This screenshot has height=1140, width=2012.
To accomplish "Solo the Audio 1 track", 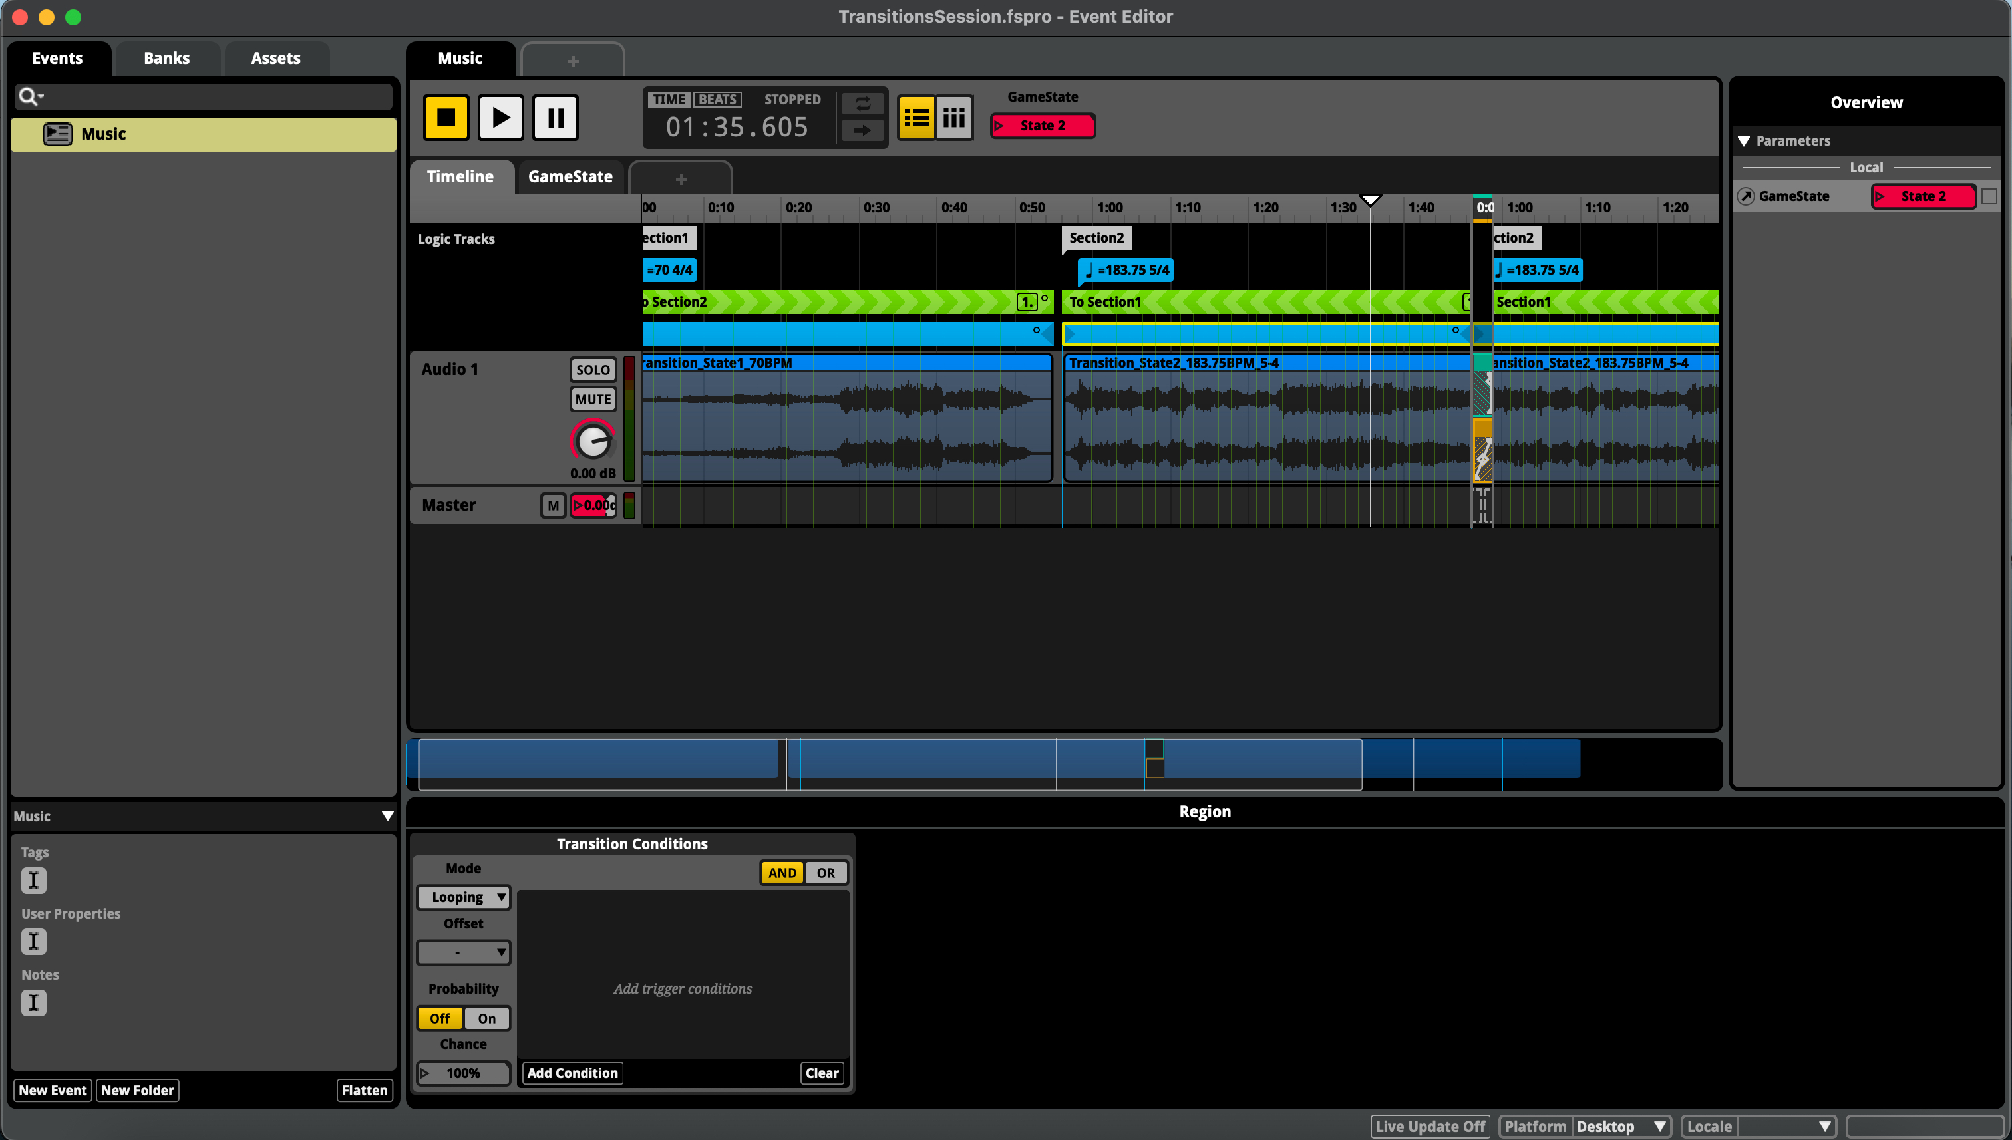I will point(592,370).
